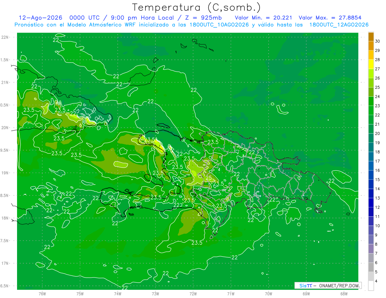
Task: Click green legend swatch between 22 and 23
Action: point(371,110)
